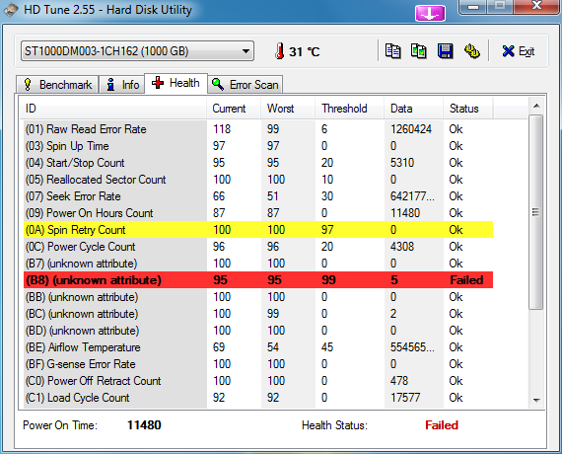Image resolution: width=562 pixels, height=454 pixels.
Task: Select the Health tab
Action: (x=176, y=83)
